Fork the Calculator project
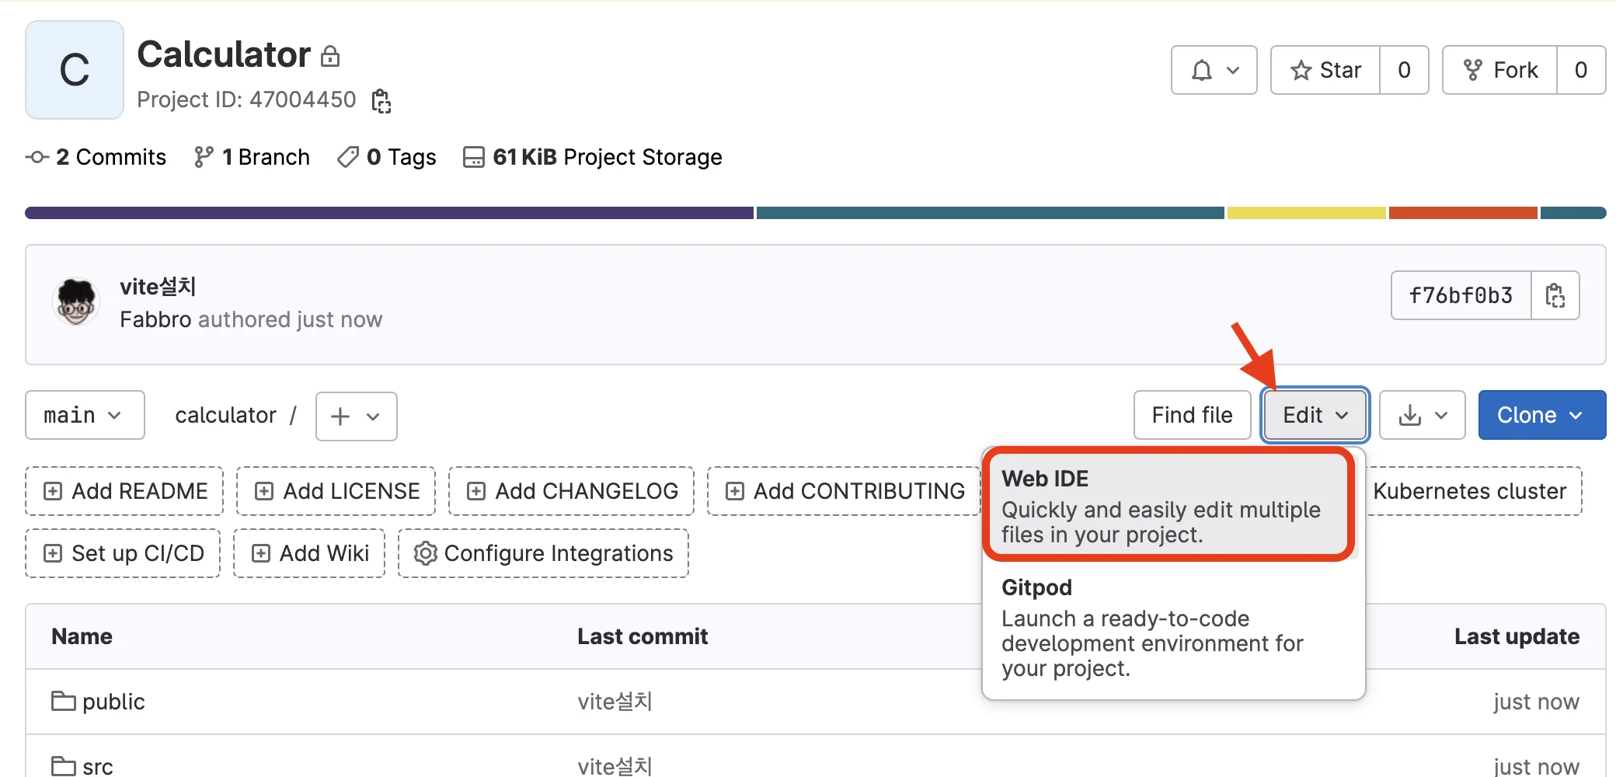This screenshot has width=1616, height=777. click(1500, 70)
